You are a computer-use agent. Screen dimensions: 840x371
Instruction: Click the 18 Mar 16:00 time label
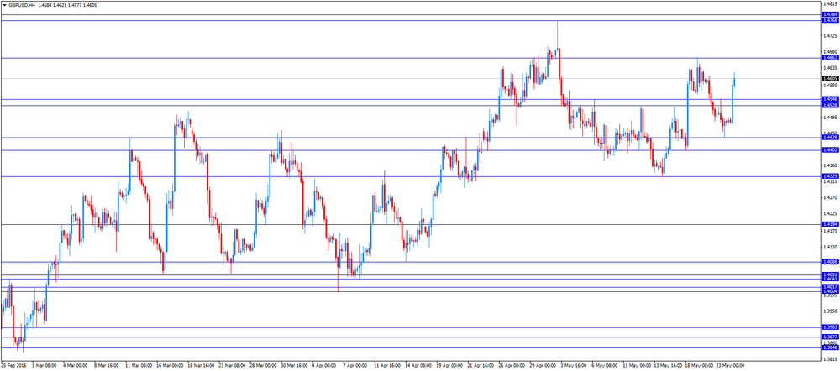point(199,366)
